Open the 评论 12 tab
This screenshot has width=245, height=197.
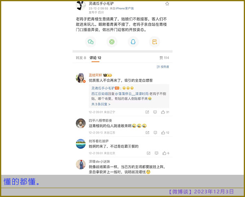point(95,58)
